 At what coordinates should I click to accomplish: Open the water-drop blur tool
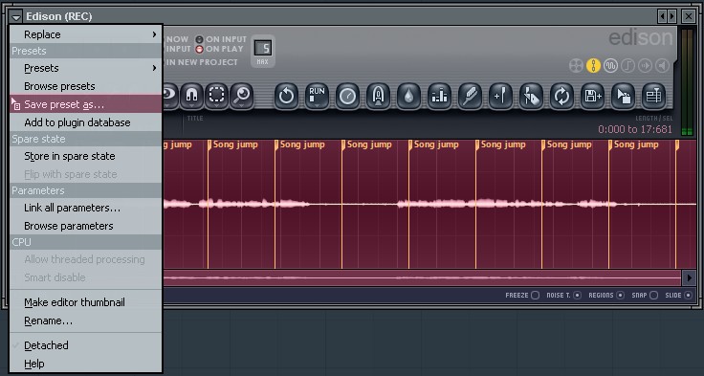[408, 96]
